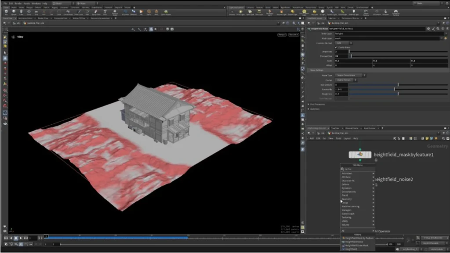This screenshot has height=253, width=450.
Task: Jump to first frame on timeline
Action: [x=6, y=238]
